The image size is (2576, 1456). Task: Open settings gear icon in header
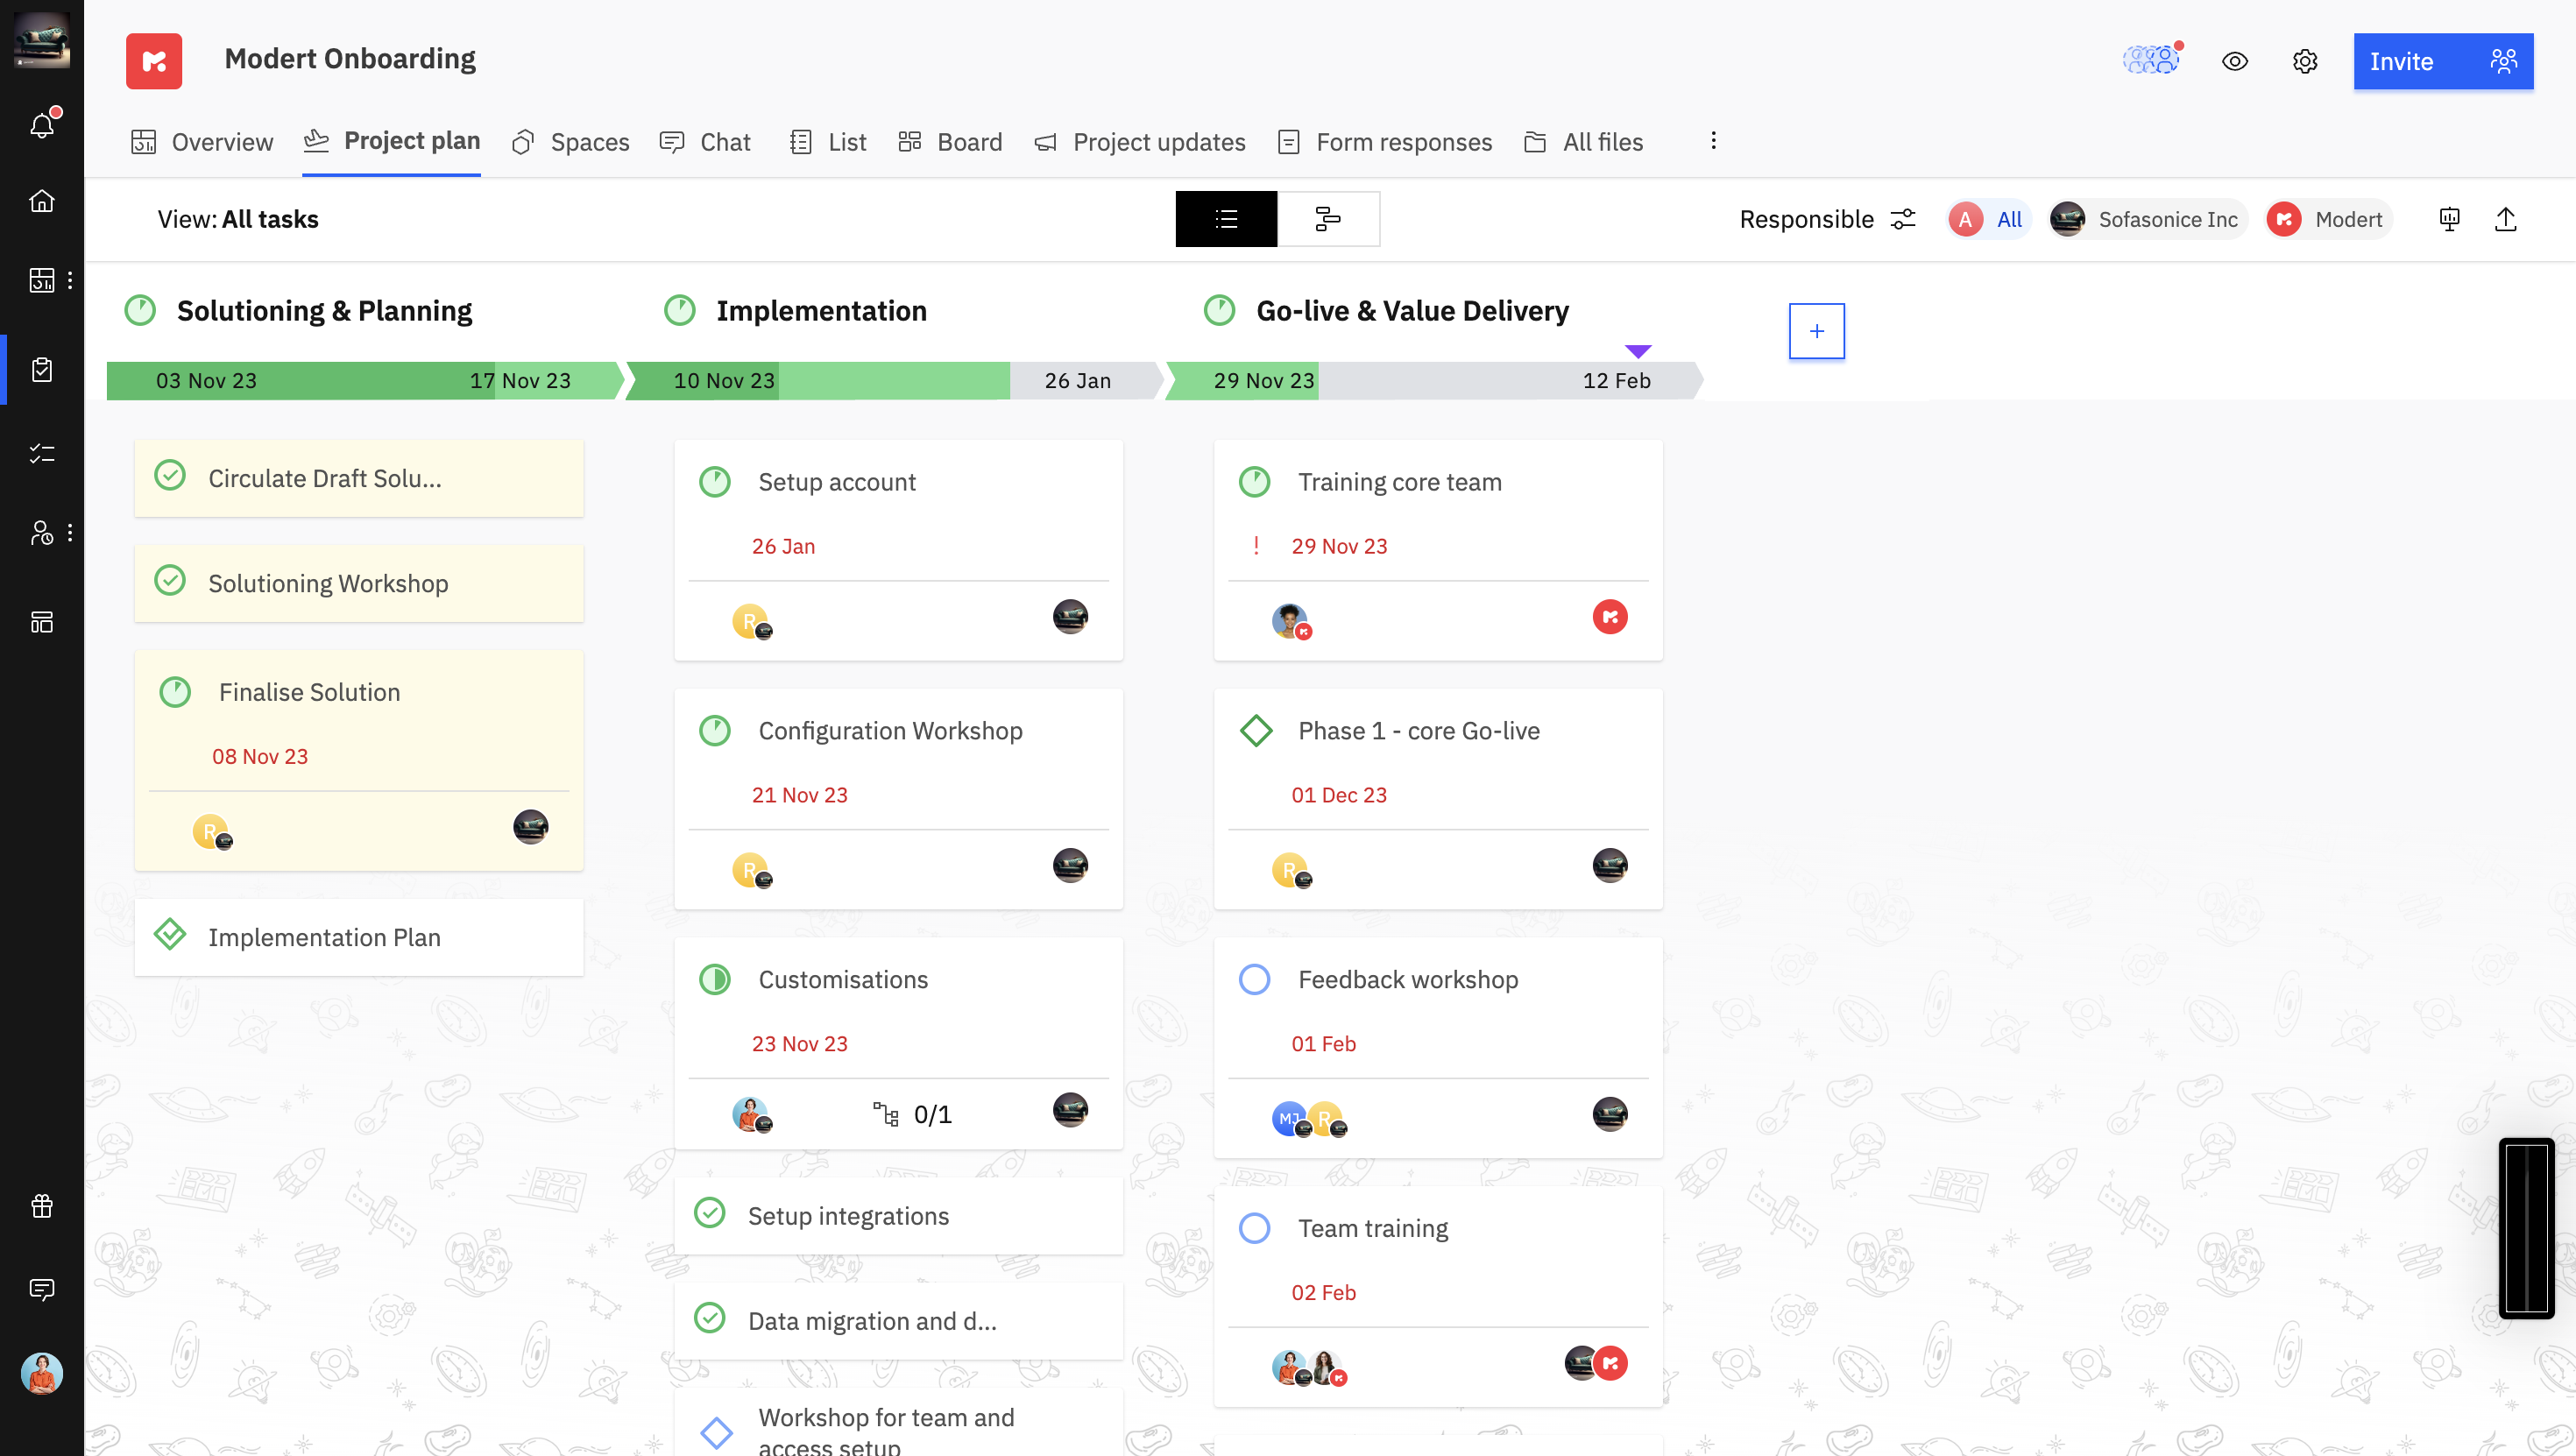pyautogui.click(x=2304, y=62)
